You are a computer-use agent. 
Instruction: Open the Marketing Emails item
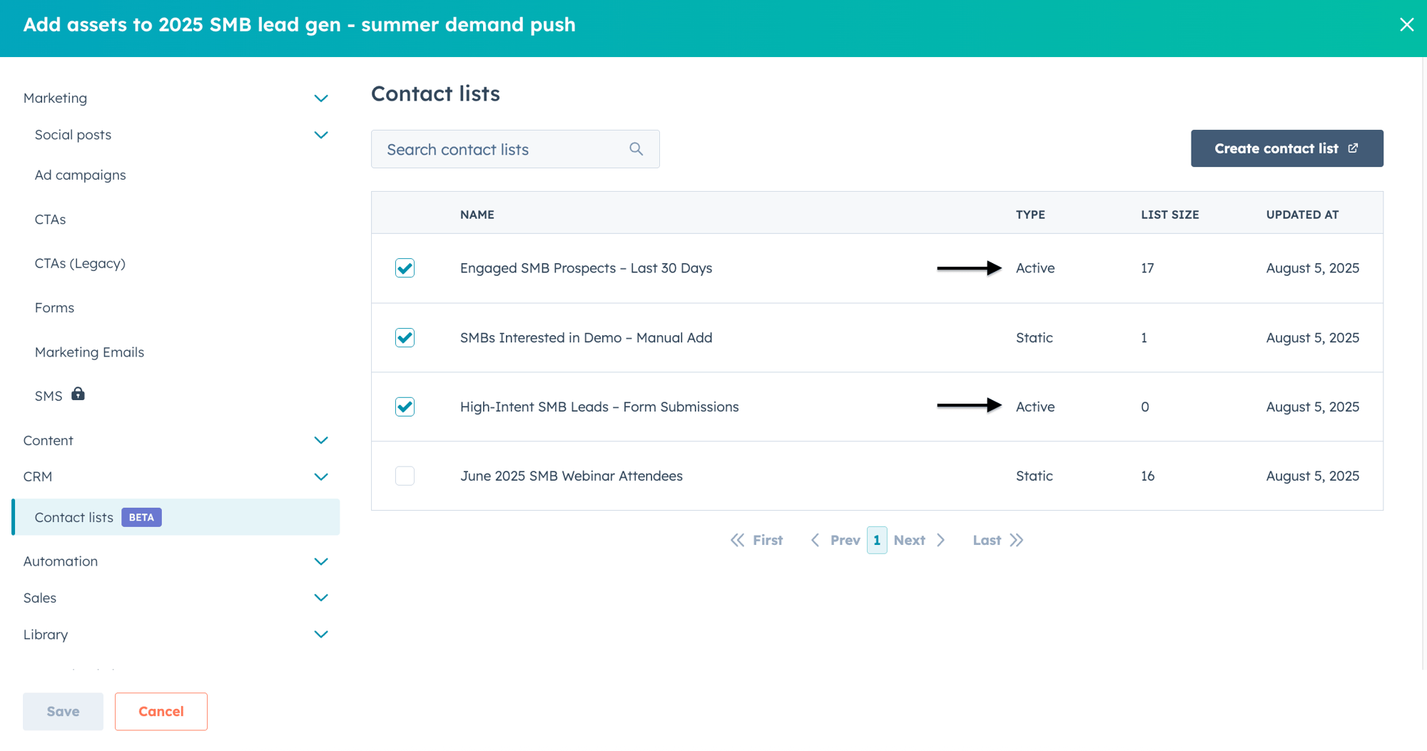[89, 352]
